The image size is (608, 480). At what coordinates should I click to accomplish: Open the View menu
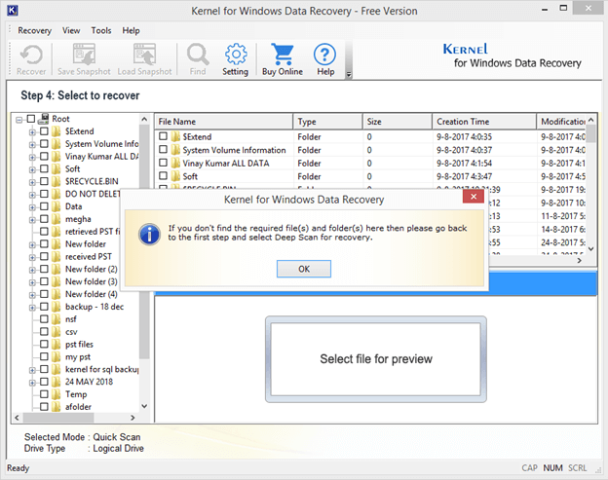click(x=71, y=30)
